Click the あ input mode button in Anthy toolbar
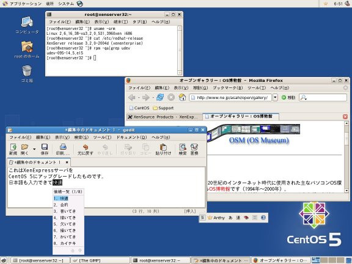 (x=230, y=218)
